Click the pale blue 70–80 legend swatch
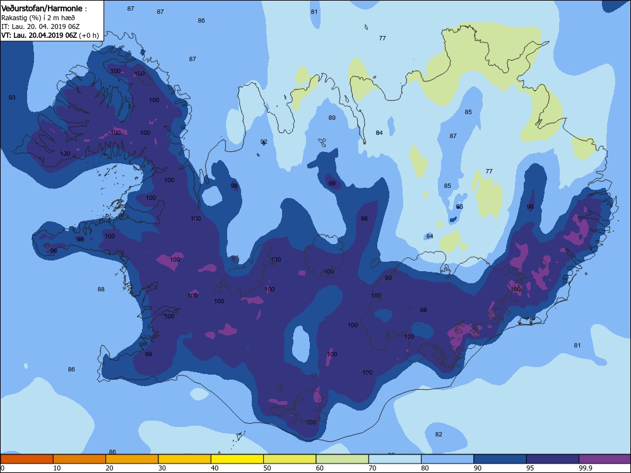Image resolution: width=631 pixels, height=473 pixels. (395, 459)
